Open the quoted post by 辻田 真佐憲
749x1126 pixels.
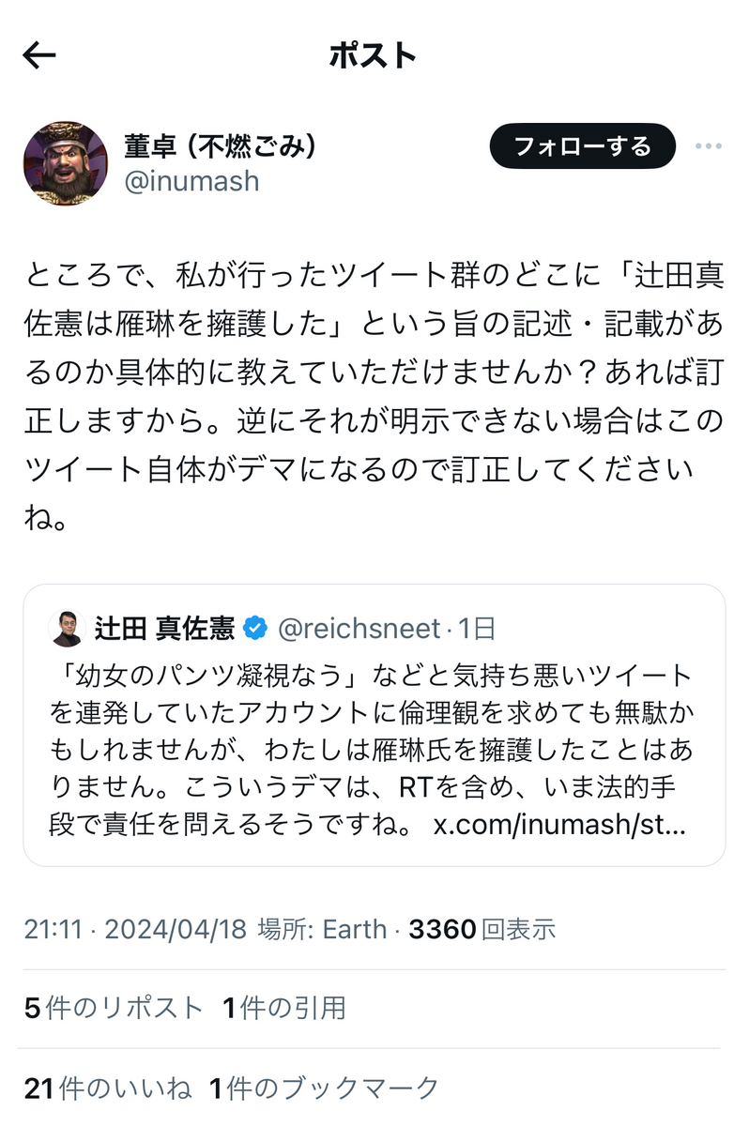point(374,724)
